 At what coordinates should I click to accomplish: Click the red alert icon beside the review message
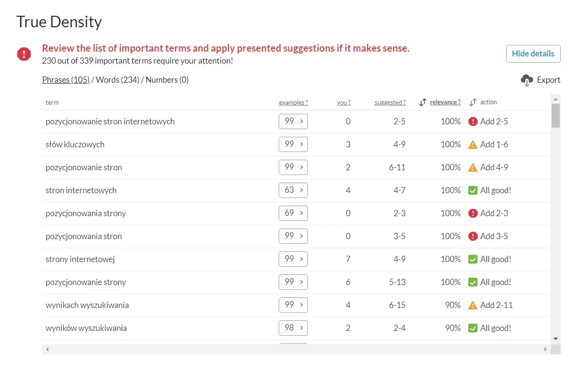coord(24,54)
